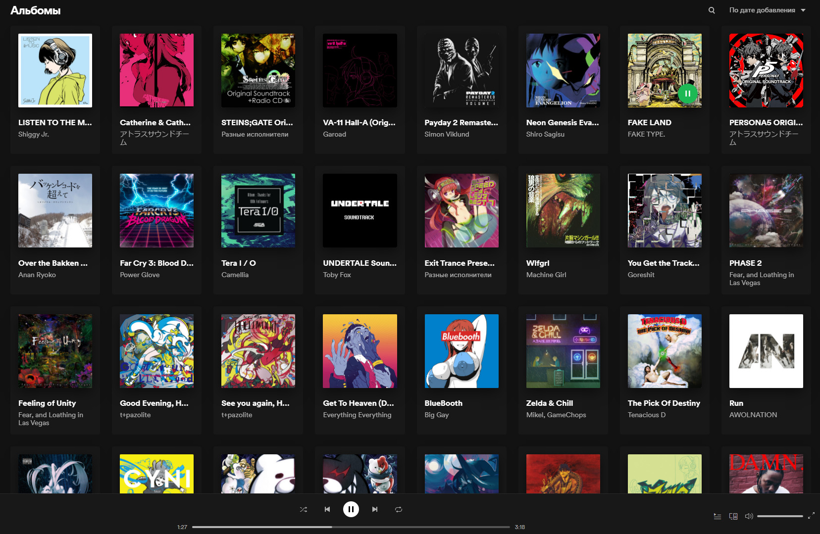Toggle shuffle mode
The width and height of the screenshot is (820, 534).
pyautogui.click(x=304, y=509)
